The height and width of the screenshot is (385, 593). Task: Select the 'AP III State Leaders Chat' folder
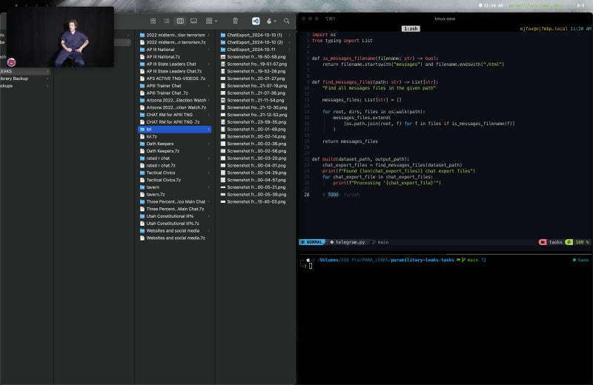tap(175, 64)
